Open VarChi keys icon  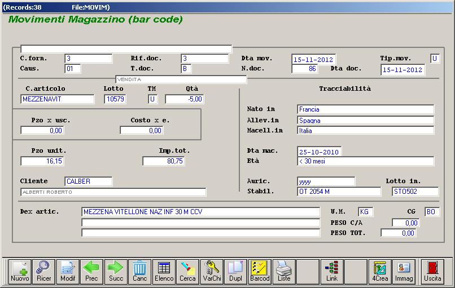pyautogui.click(x=212, y=271)
